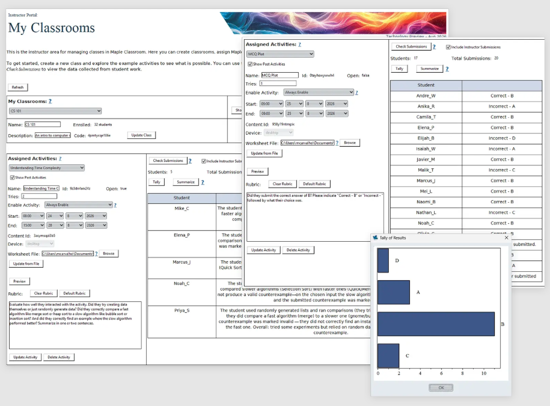Viewport: 550px width, 406px height.
Task: Open MCQ Plot Start time 09:00 dropdown
Action: pyautogui.click(x=272, y=104)
